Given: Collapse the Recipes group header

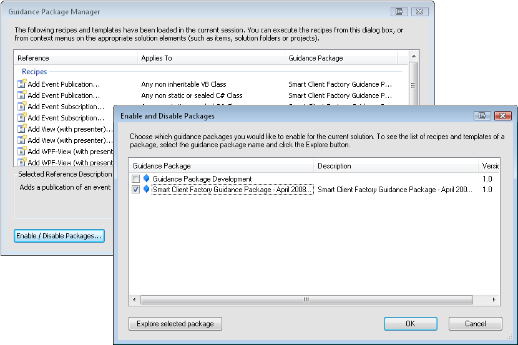Looking at the screenshot, I should pos(34,71).
